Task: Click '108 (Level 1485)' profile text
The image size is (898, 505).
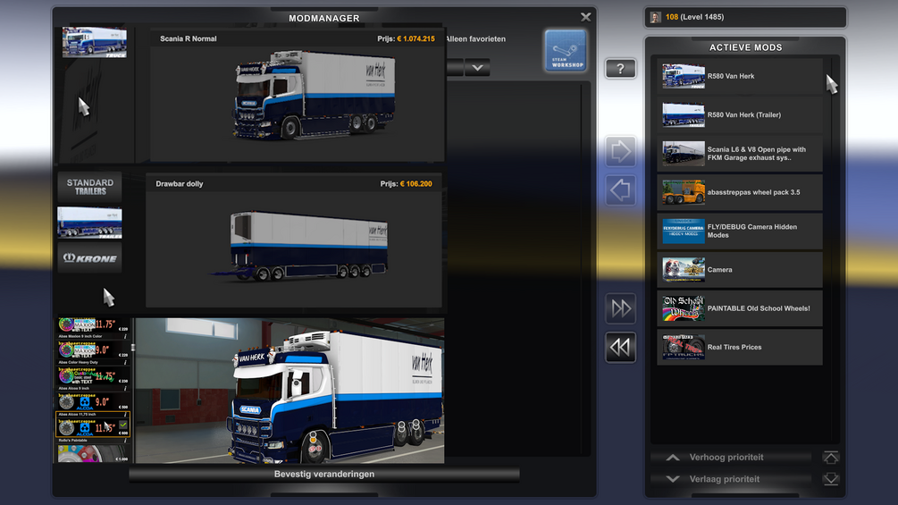Action: (x=694, y=17)
